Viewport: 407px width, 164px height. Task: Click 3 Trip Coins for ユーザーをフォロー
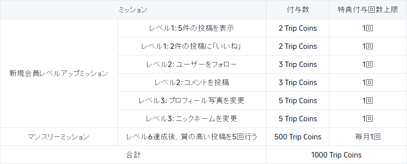tap(298, 64)
